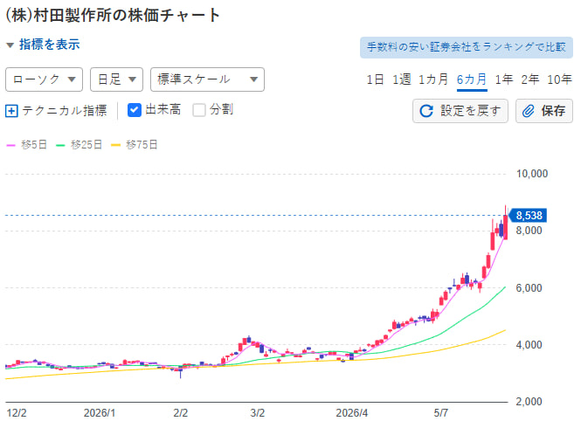
Task: Click the 2026/1 date axis label
Action: [100, 413]
